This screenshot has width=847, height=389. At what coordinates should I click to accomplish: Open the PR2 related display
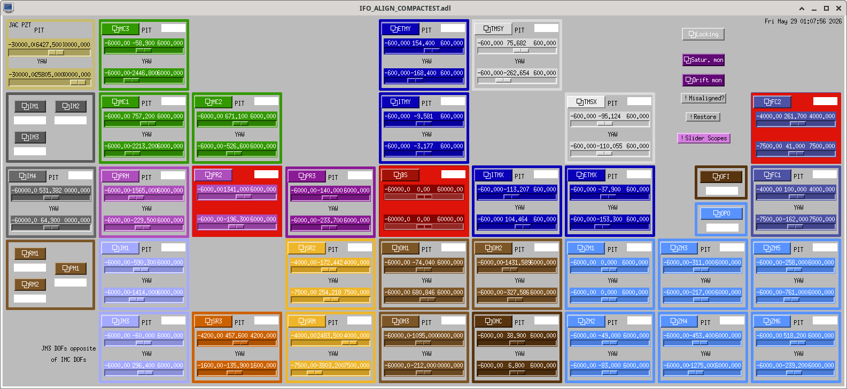[x=213, y=175]
